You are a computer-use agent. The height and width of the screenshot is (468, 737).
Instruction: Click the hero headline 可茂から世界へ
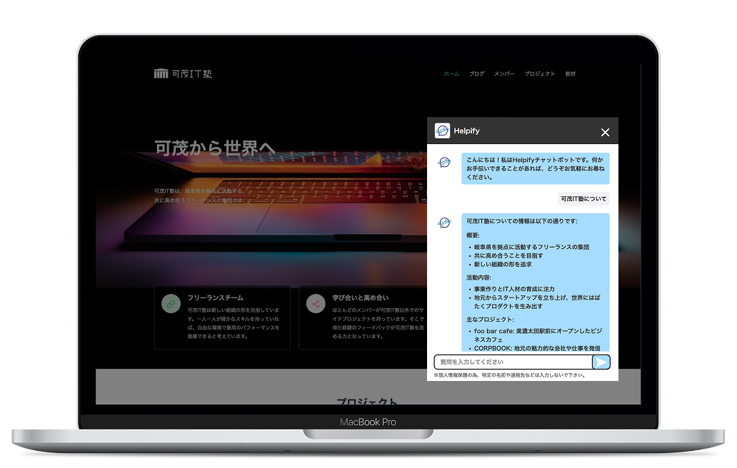tap(215, 148)
